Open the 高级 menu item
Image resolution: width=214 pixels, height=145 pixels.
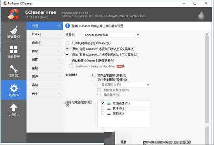(x=45, y=85)
